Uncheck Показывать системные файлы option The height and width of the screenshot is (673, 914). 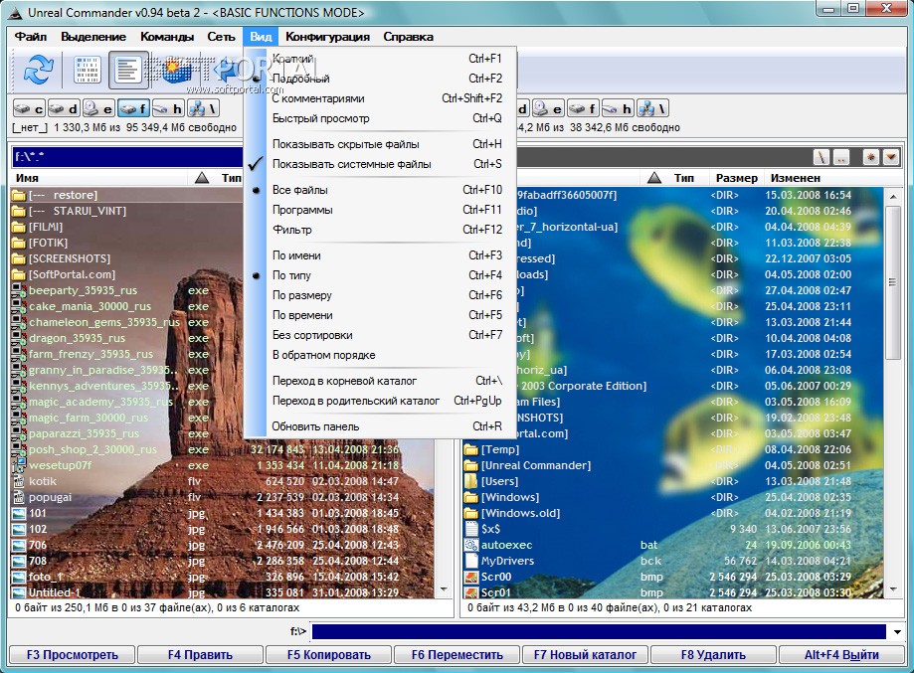(380, 164)
